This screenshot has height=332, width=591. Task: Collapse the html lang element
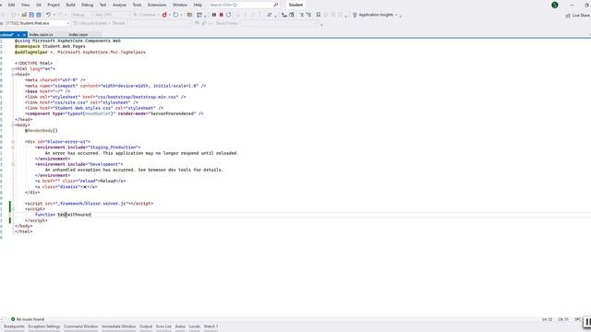tap(13, 69)
